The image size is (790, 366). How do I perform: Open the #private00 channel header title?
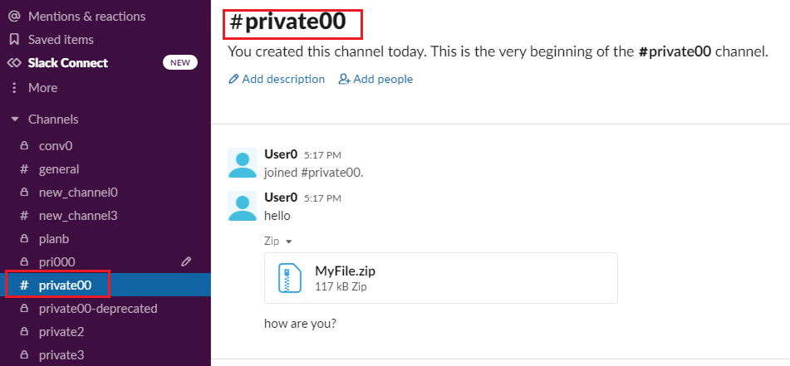[x=287, y=22]
